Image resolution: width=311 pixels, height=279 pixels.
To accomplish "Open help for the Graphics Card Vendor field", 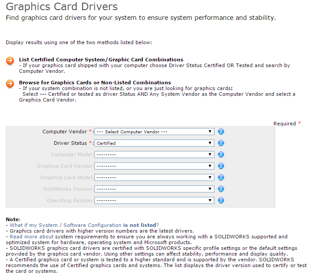I will (221, 166).
